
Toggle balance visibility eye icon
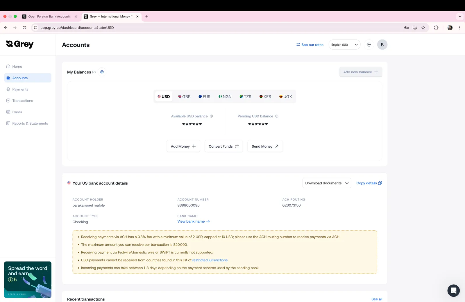point(102,72)
